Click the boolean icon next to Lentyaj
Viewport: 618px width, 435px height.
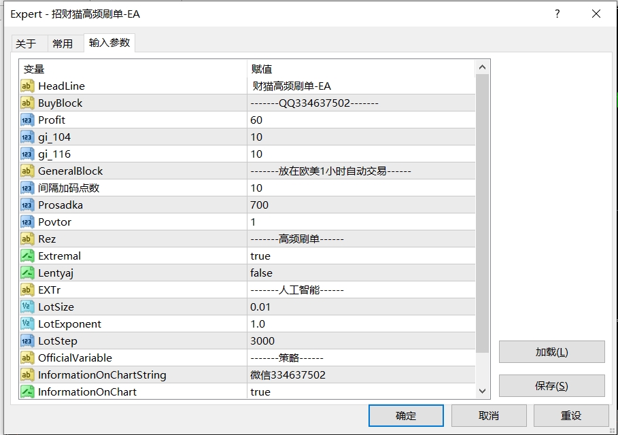pos(27,273)
